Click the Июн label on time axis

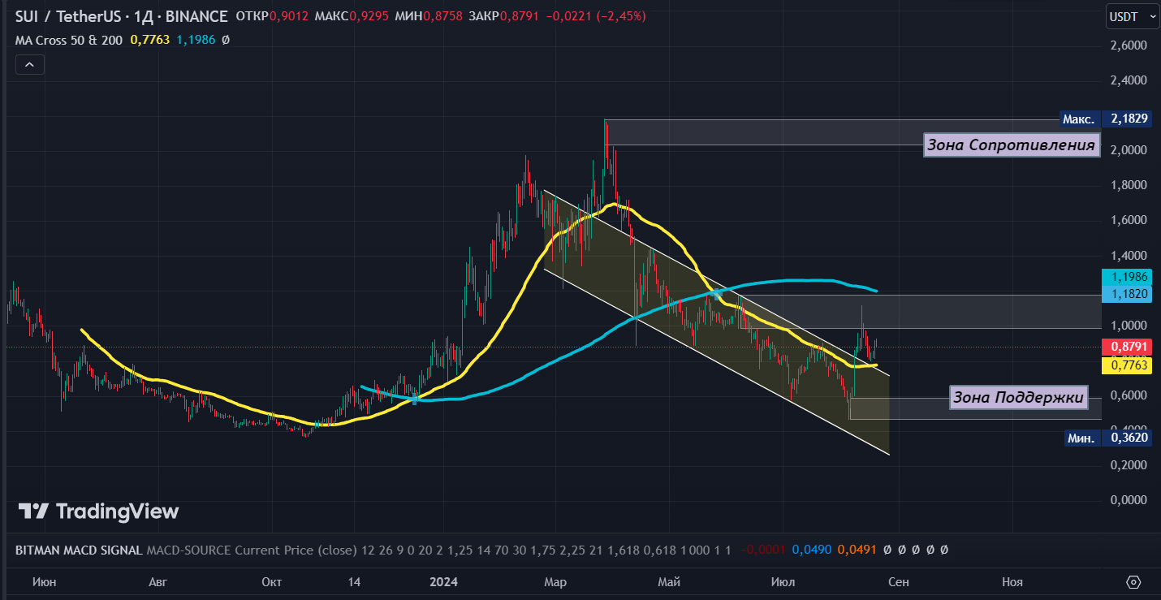pos(45,582)
